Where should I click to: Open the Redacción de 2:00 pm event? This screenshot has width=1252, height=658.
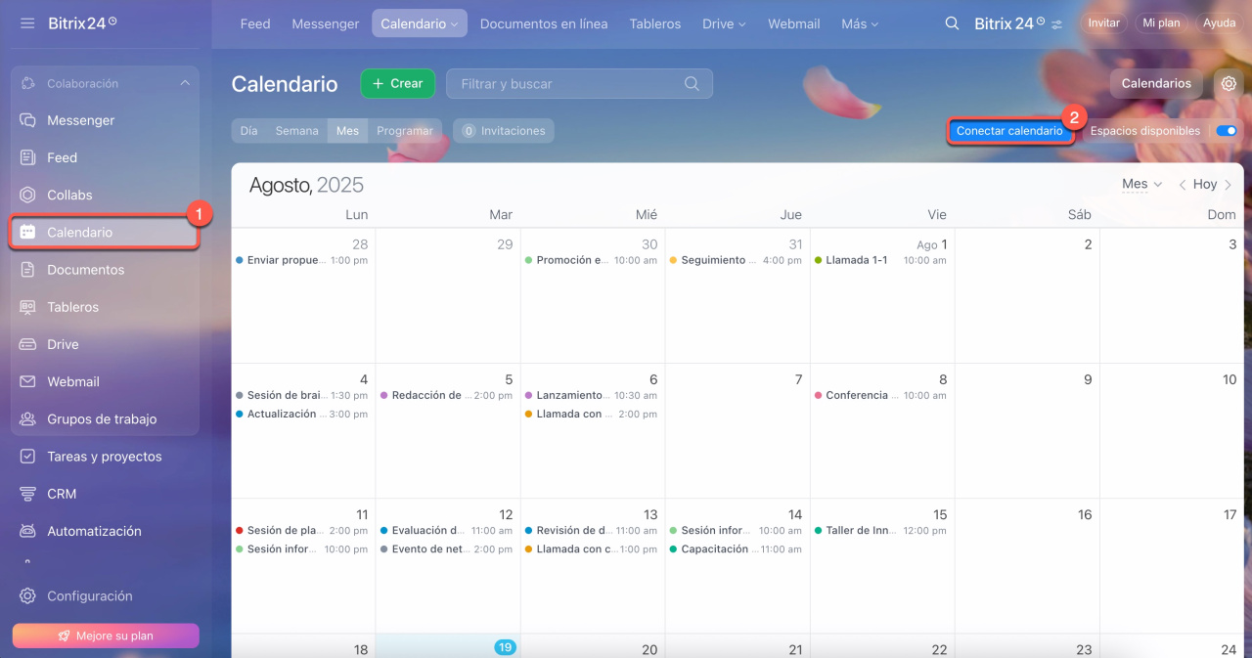pyautogui.click(x=447, y=396)
